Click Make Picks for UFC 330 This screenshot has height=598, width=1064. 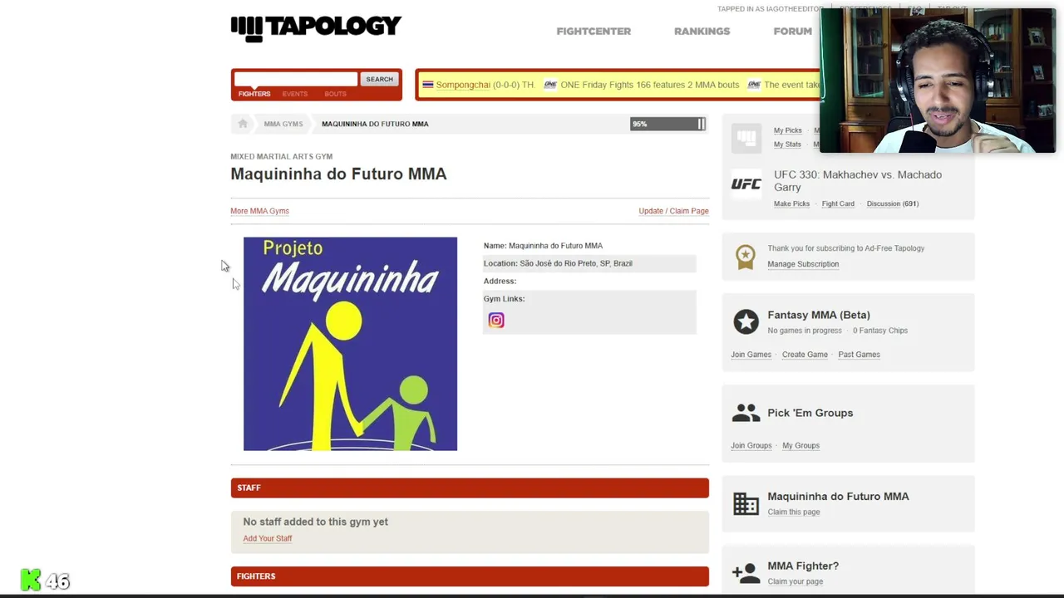coord(791,203)
